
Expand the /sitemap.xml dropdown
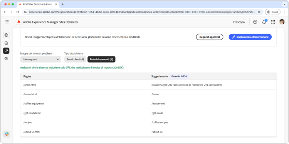pyautogui.click(x=41, y=59)
